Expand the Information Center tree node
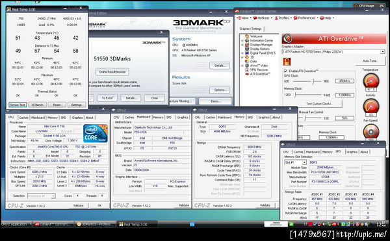Screen dimensions: 390x241 click(x=242, y=40)
